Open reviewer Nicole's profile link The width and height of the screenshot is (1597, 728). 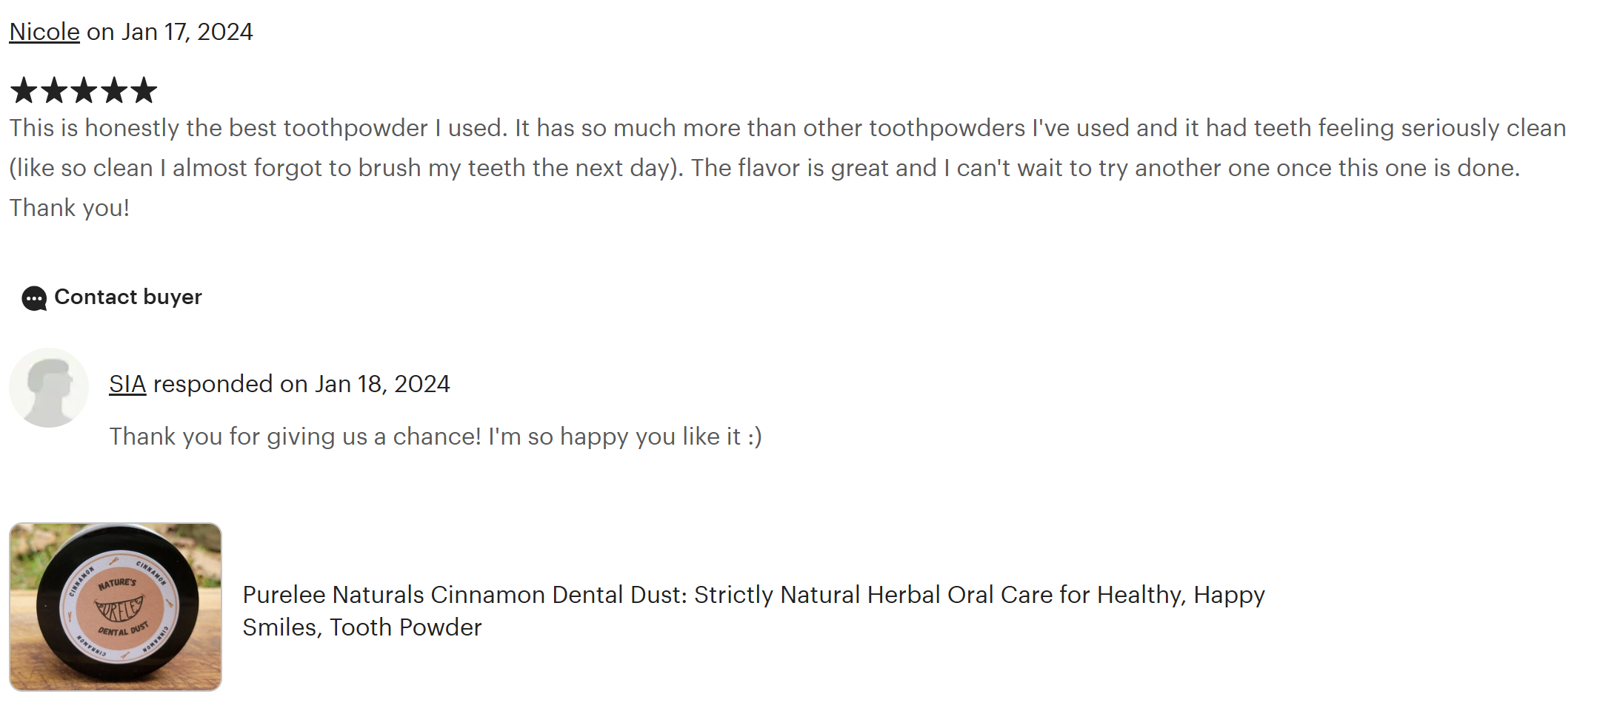coord(44,32)
